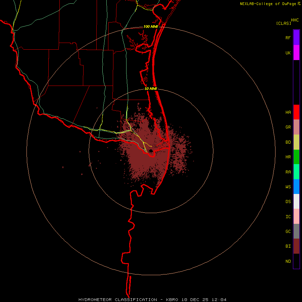
Task: Select the GC gray legend swatch
Action: 296,231
